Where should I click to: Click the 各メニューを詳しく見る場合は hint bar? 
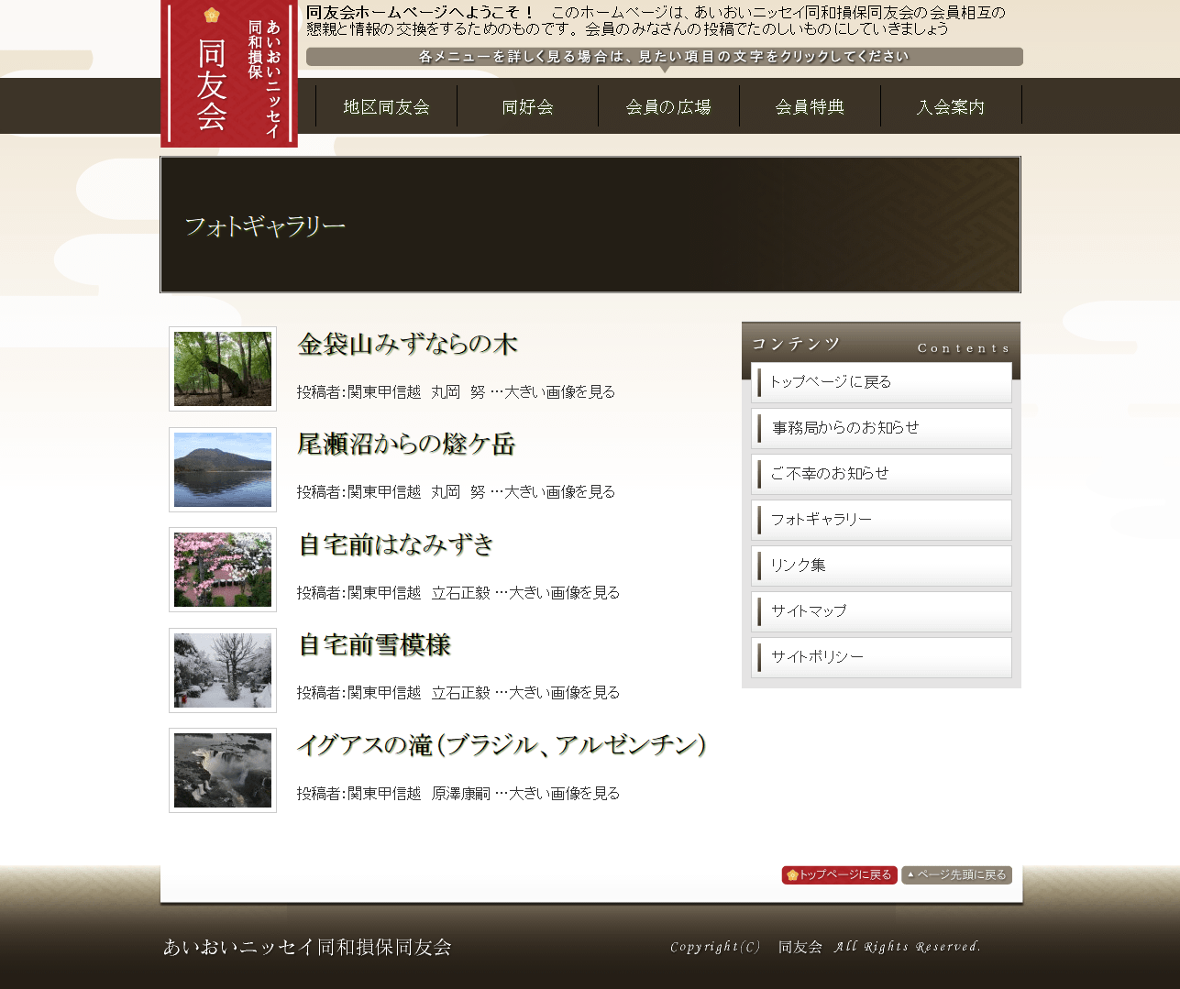point(664,57)
